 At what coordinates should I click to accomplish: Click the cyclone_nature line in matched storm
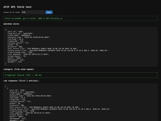[x=18, y=43]
